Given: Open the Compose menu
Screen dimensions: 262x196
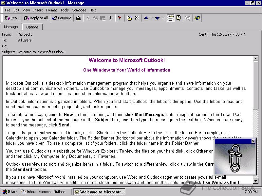Looking at the screenshot, I should (x=79, y=10).
